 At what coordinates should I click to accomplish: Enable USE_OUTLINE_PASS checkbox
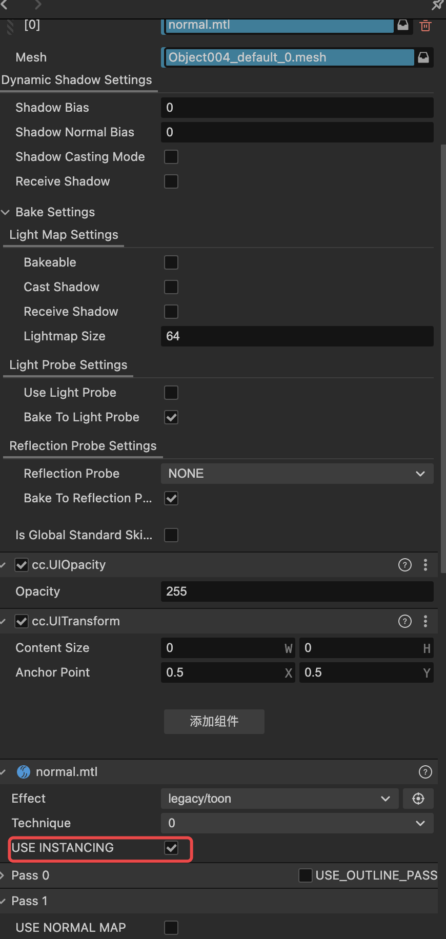306,875
